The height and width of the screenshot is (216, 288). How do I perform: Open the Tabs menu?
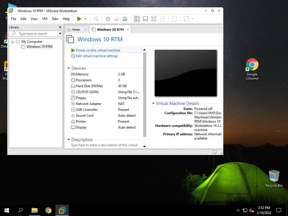pos(55,19)
